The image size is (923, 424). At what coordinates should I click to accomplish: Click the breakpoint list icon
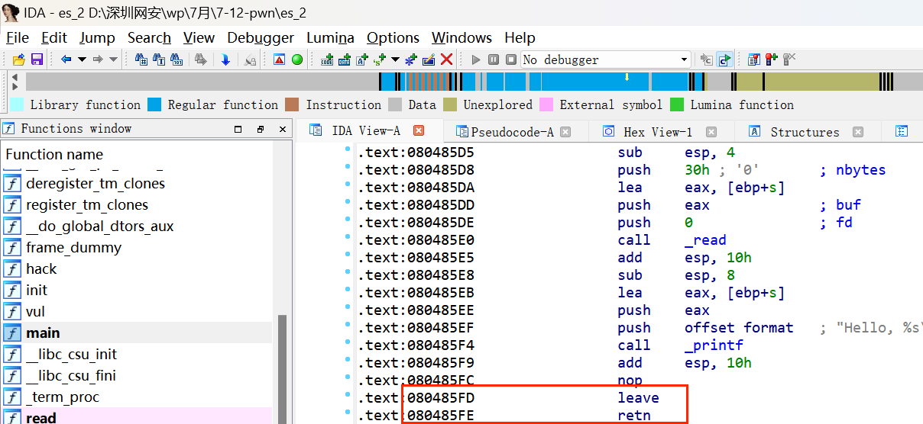tap(754, 59)
